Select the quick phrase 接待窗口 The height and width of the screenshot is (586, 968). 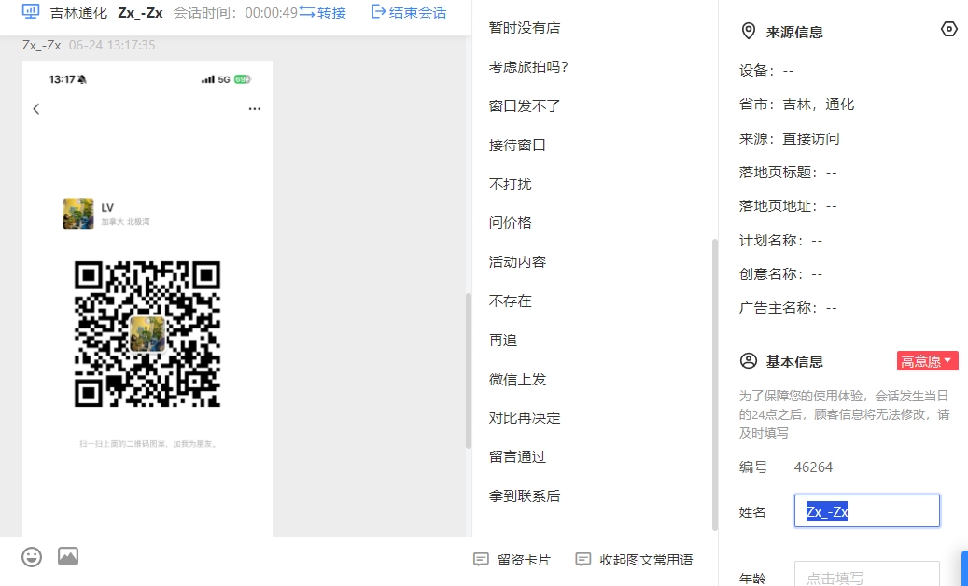[517, 145]
